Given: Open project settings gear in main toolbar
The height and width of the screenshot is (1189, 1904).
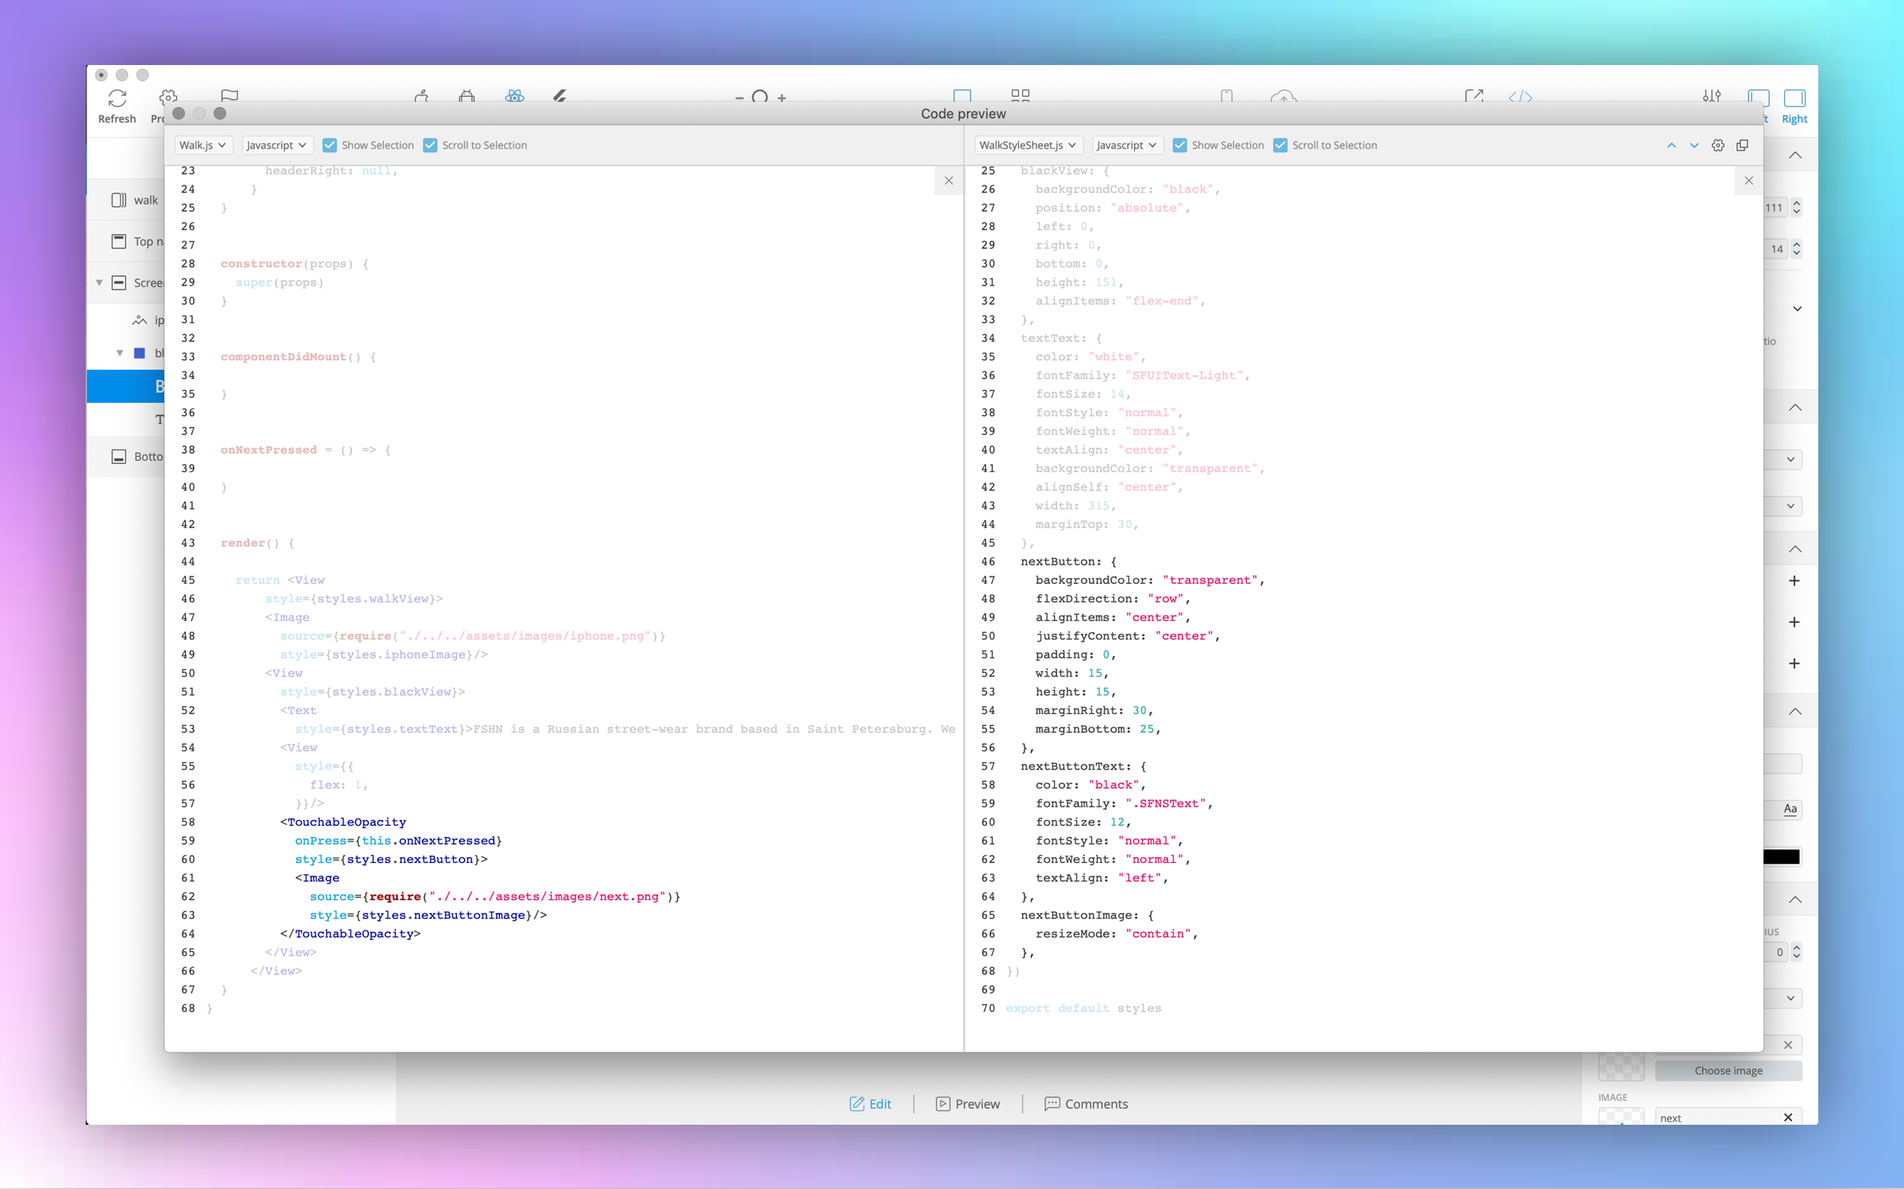Looking at the screenshot, I should tap(168, 97).
